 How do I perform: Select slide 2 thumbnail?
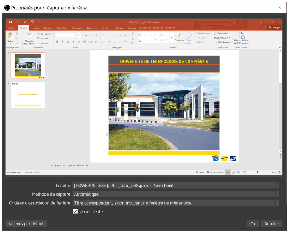pos(28,95)
